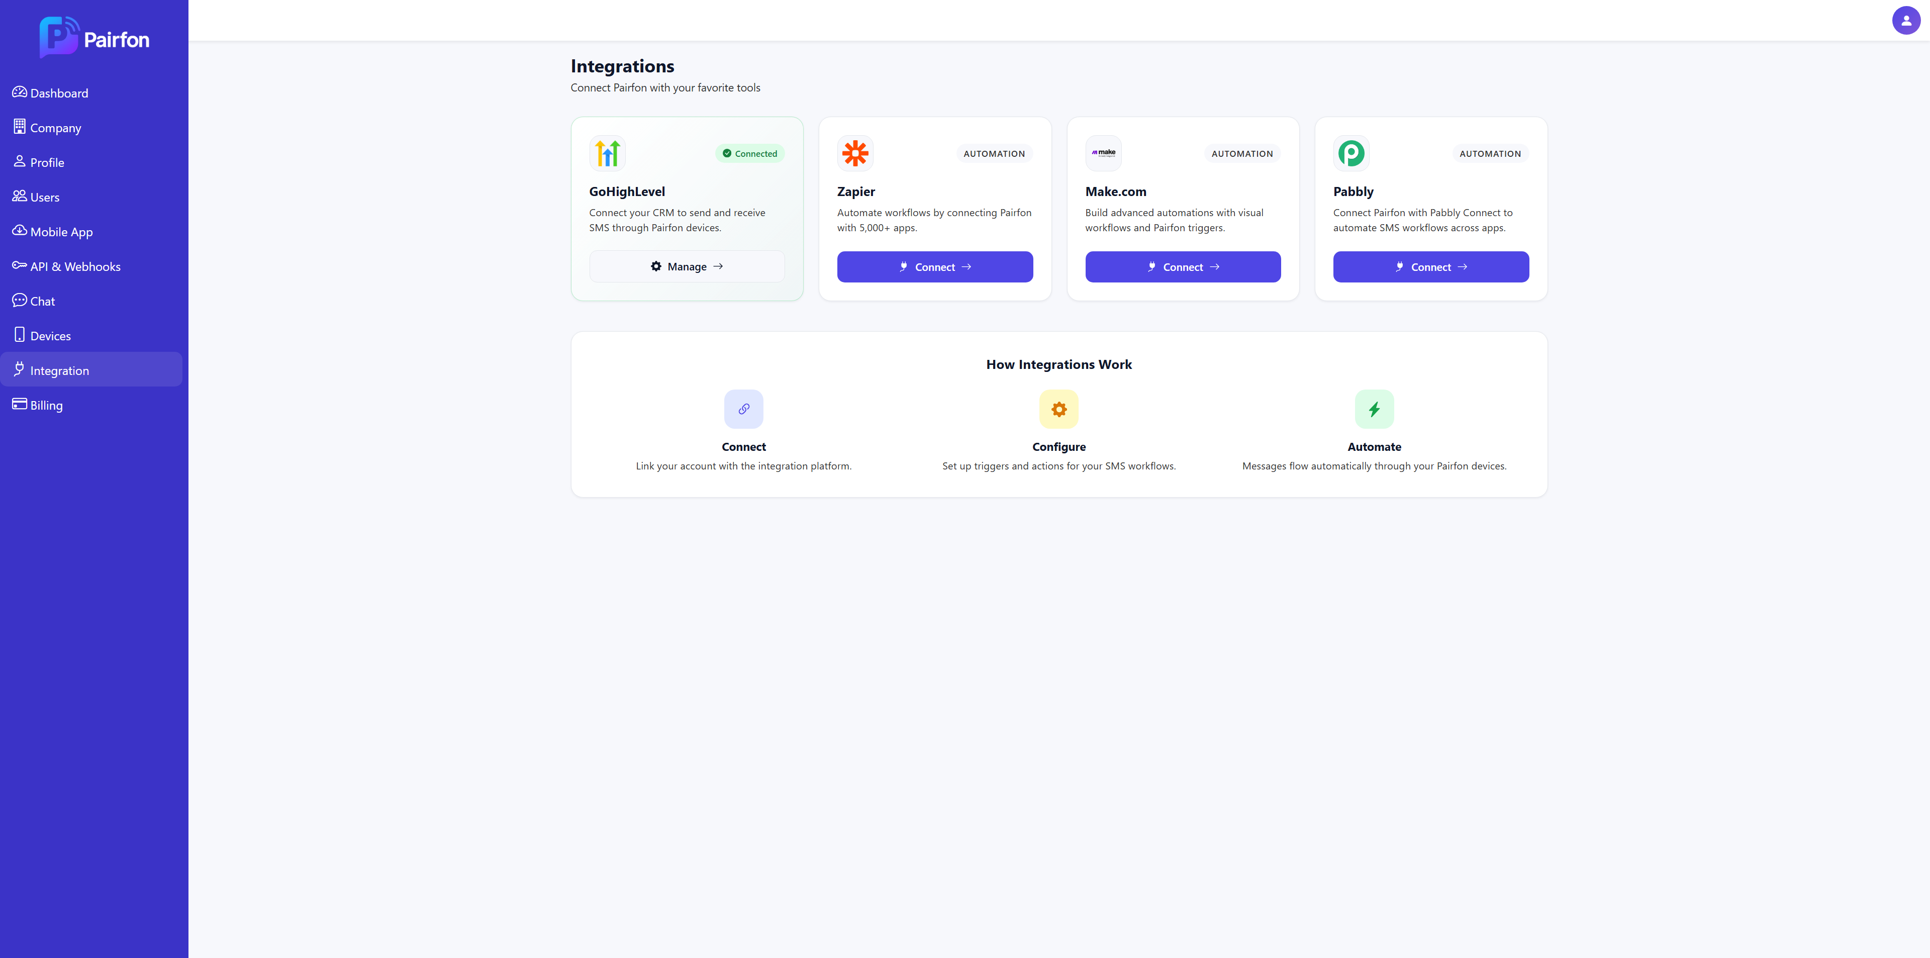Screen dimensions: 1930x958
Task: Open Dashboard from the sidebar
Action: (x=58, y=93)
